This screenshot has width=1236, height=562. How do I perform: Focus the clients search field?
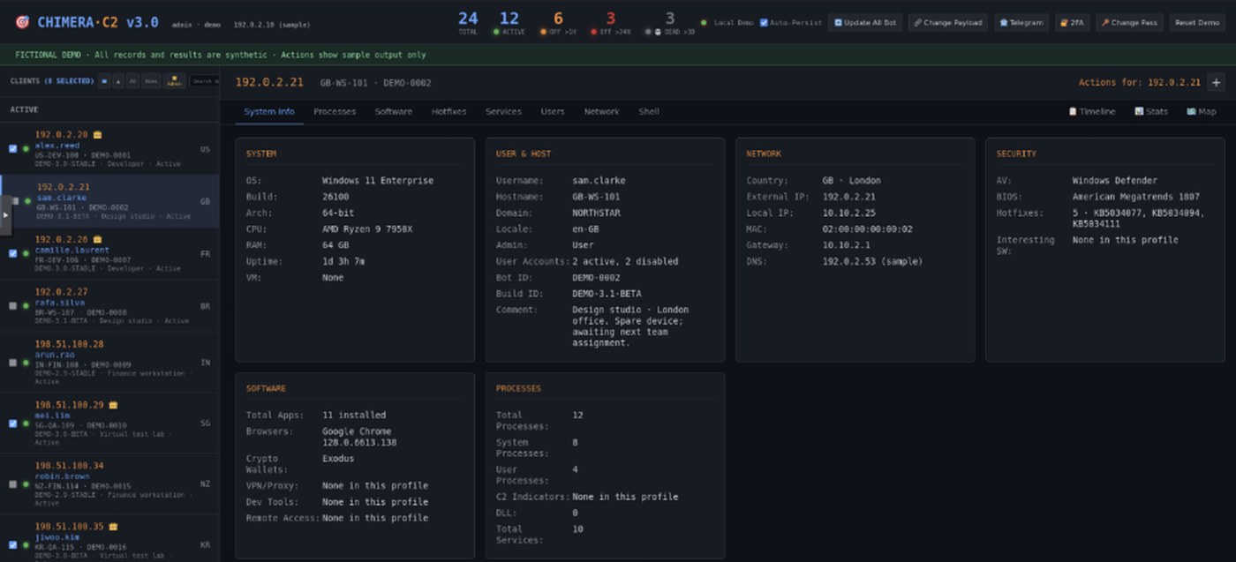(x=205, y=81)
